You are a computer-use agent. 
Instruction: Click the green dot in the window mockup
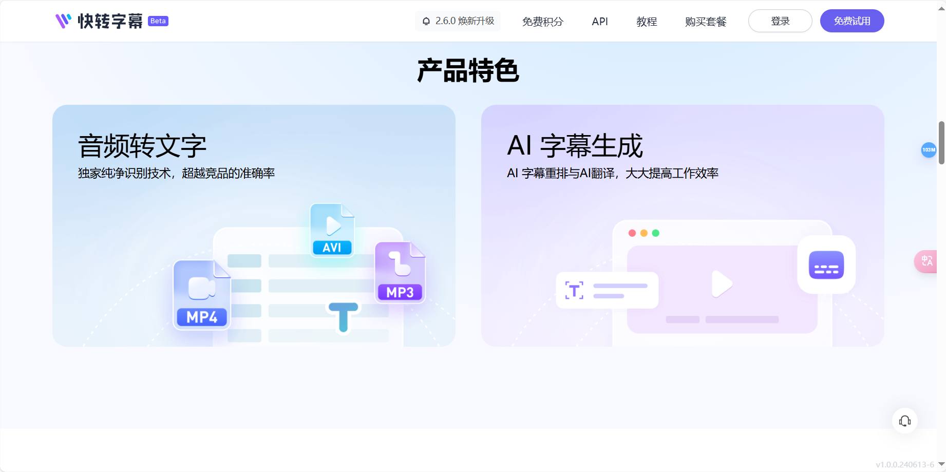click(x=655, y=233)
